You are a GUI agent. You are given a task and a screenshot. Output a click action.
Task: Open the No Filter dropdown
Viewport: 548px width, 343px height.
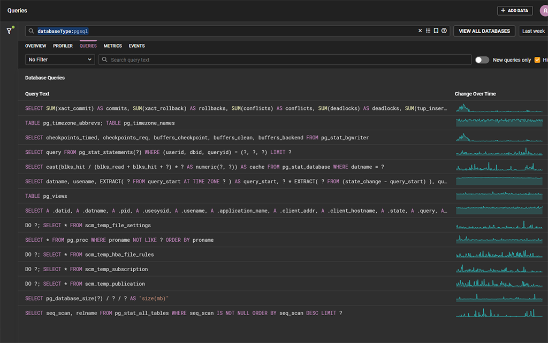click(x=59, y=59)
